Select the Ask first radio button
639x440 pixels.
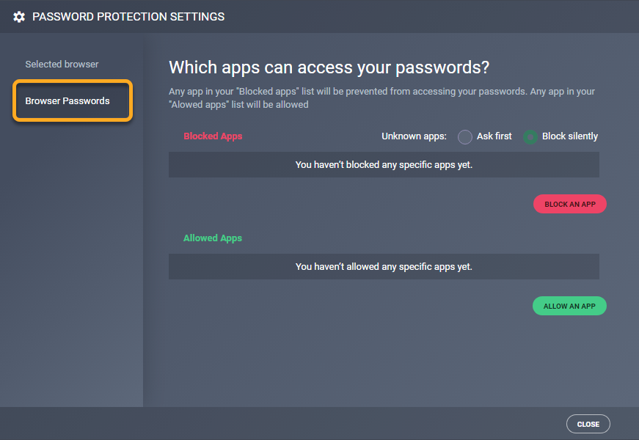(465, 137)
